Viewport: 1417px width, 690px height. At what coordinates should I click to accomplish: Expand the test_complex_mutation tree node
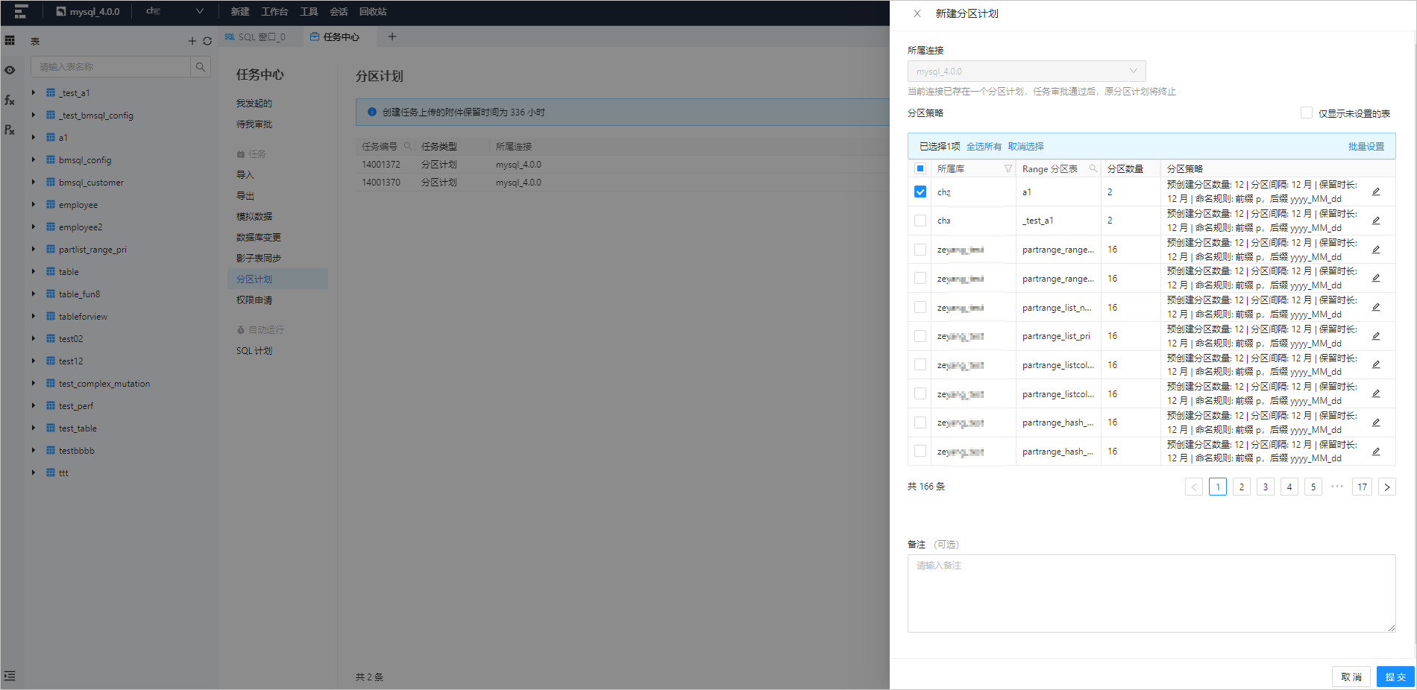coord(34,383)
